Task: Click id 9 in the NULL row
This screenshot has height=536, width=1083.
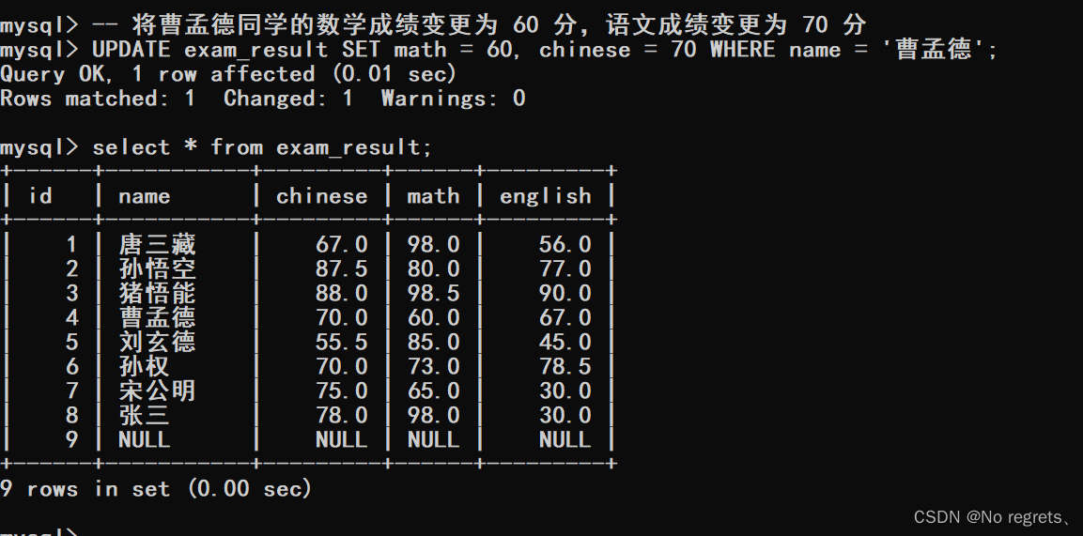Action: pos(71,439)
